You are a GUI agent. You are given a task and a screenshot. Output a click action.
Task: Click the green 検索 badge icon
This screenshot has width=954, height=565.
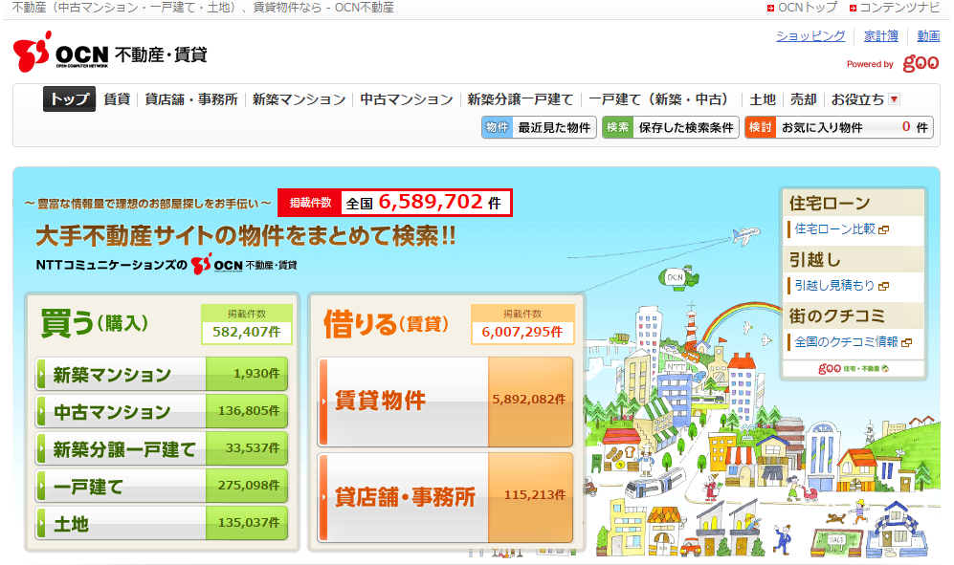tap(617, 127)
